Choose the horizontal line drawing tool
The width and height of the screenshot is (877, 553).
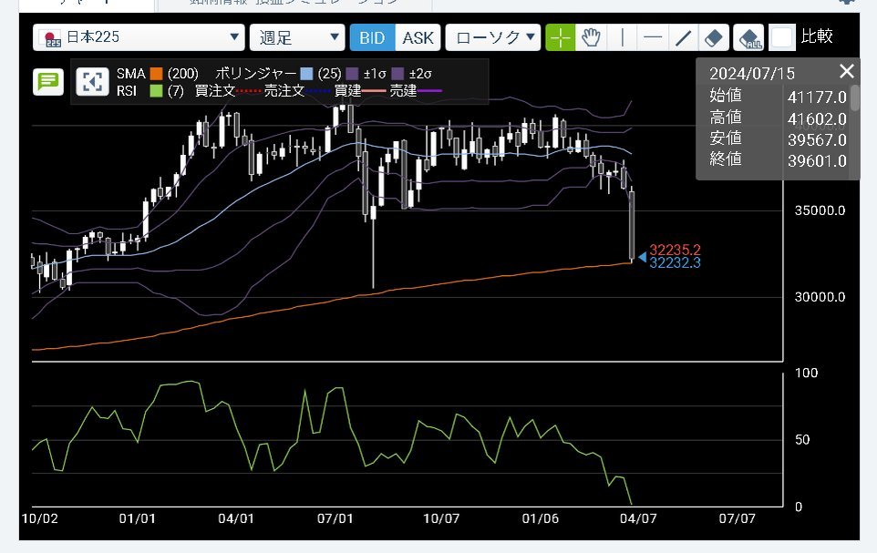(652, 37)
